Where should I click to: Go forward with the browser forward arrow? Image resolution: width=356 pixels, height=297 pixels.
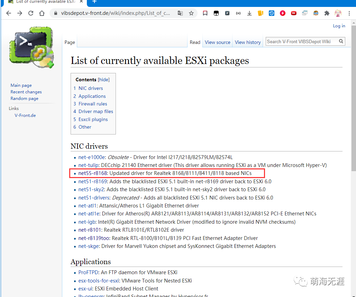coord(20,13)
